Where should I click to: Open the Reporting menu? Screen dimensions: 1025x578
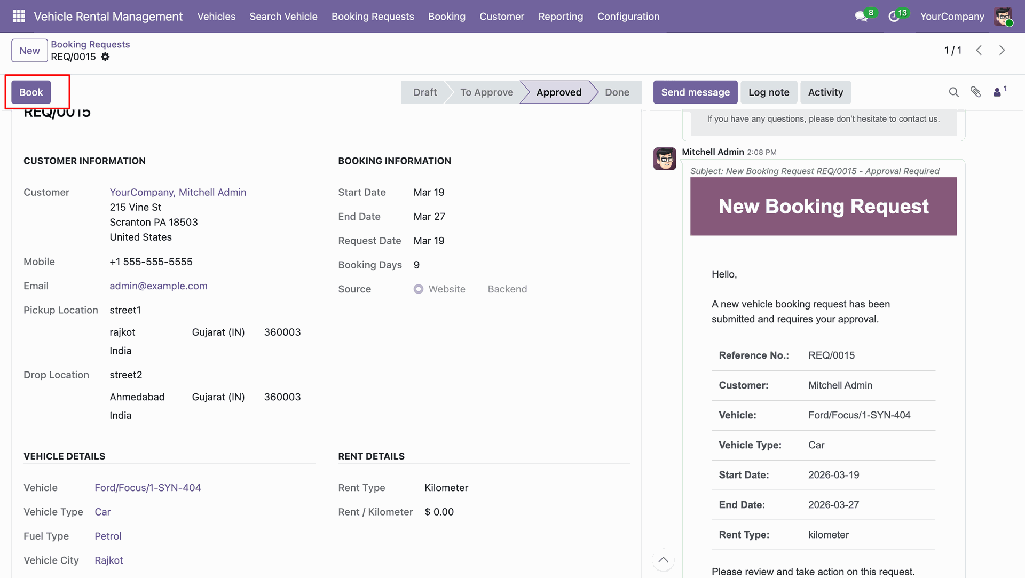coord(561,17)
